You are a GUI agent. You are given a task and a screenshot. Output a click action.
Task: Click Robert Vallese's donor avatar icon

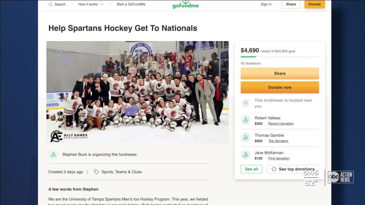tap(246, 120)
